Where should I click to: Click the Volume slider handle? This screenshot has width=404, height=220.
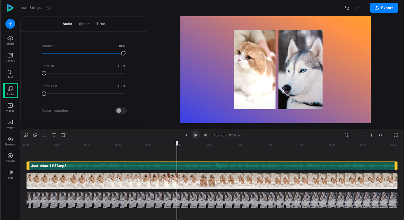tap(123, 53)
